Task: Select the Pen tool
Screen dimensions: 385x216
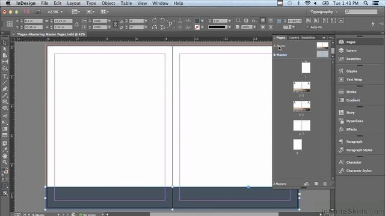Action: (x=5, y=89)
